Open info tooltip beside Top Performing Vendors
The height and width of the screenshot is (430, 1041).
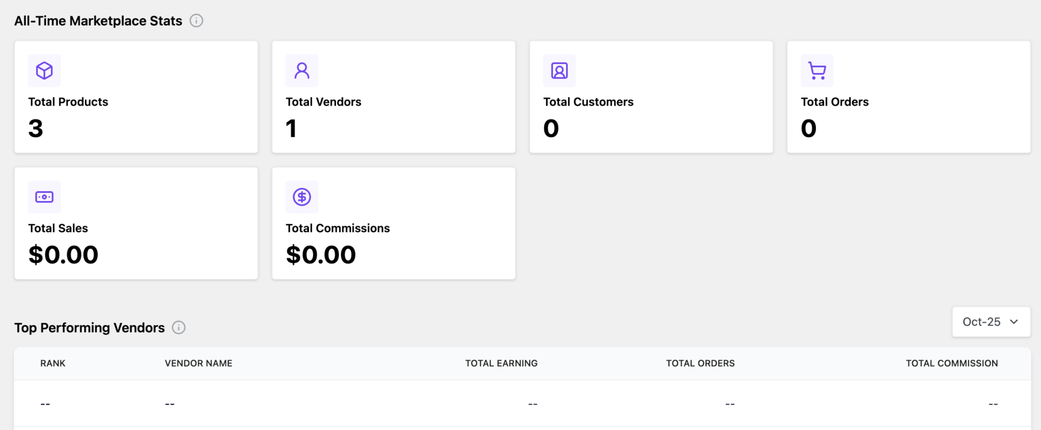(x=179, y=328)
